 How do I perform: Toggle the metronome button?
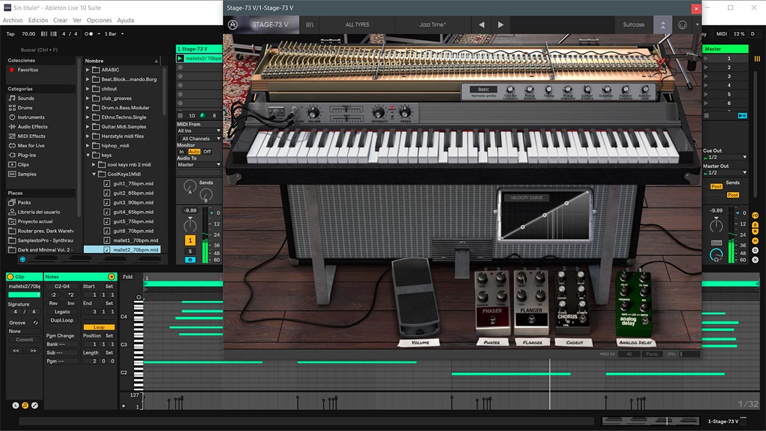91,34
